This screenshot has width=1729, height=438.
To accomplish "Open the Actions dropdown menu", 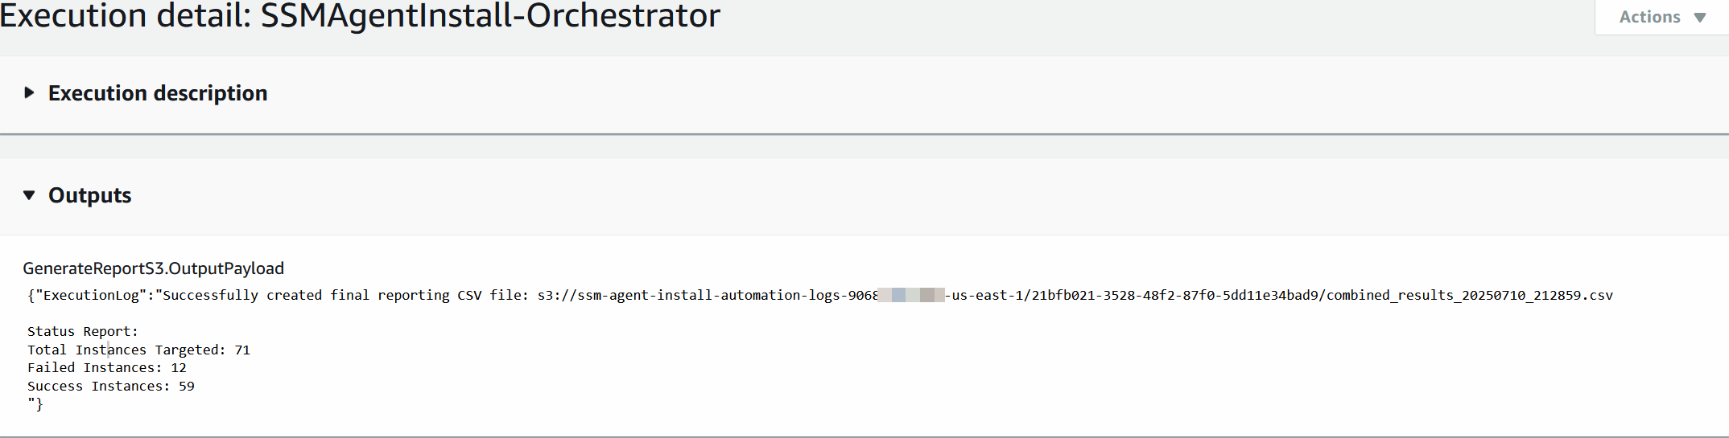I will point(1650,17).
